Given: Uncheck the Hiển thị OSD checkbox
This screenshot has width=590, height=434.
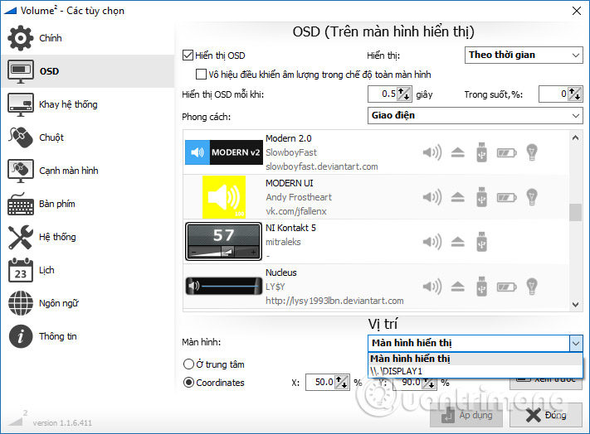Looking at the screenshot, I should (188, 55).
